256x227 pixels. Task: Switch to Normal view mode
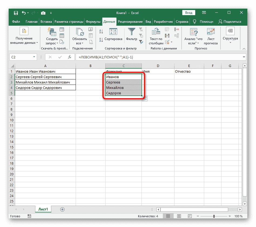pyautogui.click(x=168, y=216)
